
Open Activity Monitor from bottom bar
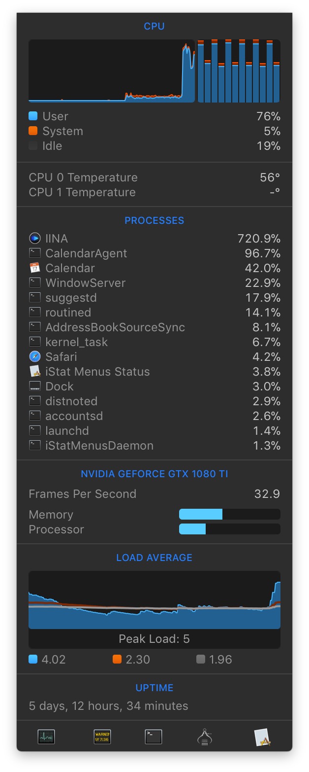point(46,737)
